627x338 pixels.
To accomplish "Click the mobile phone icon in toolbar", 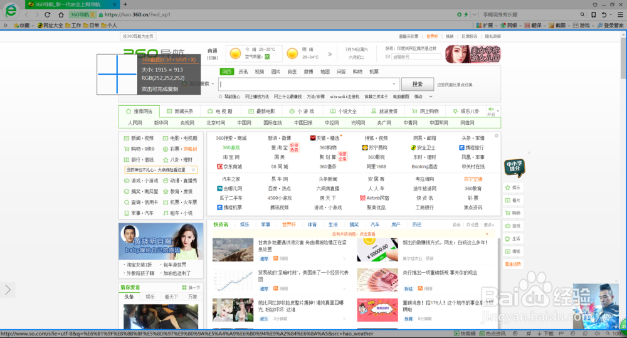I will [593, 14].
